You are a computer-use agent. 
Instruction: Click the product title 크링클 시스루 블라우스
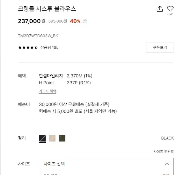point(47,9)
